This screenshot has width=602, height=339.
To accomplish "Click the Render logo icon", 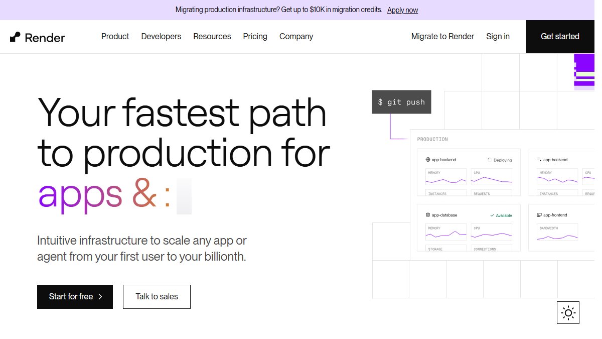I will 15,37.
